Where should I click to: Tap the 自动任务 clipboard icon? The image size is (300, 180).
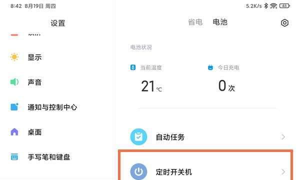tap(138, 137)
